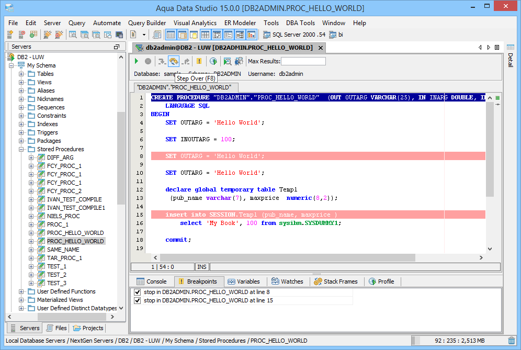The image size is (521, 350).
Task: Click the Servers tree vertical scrollbar thumb
Action: click(x=121, y=158)
